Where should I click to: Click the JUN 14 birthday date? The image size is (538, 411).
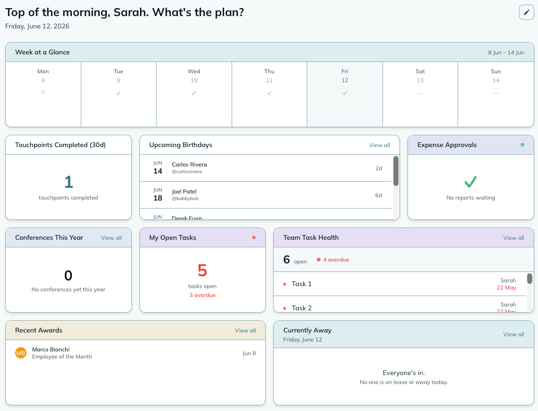pos(158,168)
